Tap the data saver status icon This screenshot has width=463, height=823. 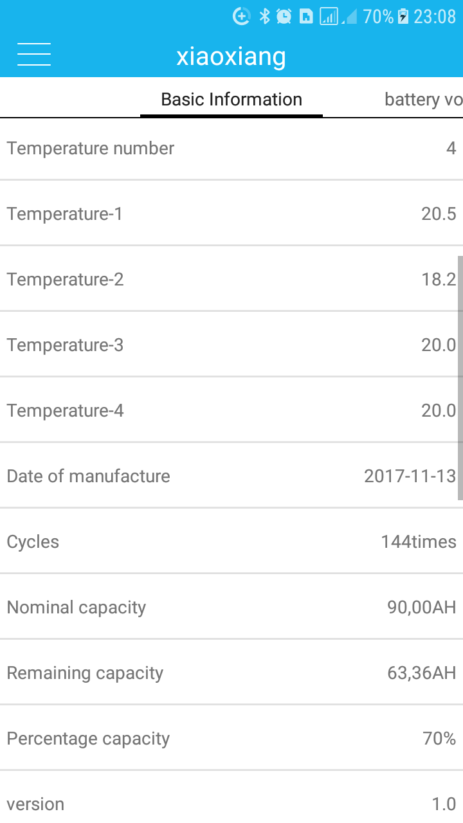coord(241,17)
